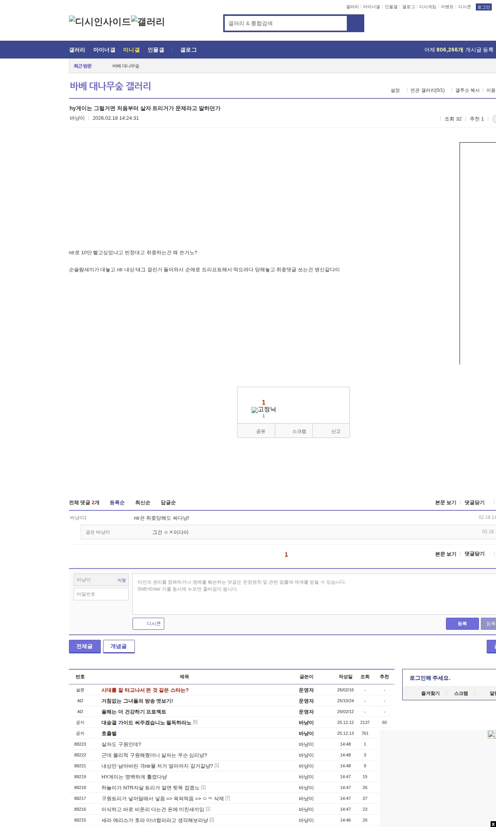496x827 pixels.
Task: Click the 디시인사이드 logo image
Action: 100,22
